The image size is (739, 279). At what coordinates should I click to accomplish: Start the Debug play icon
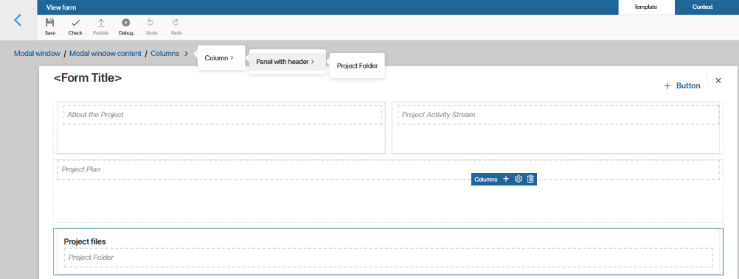click(126, 23)
